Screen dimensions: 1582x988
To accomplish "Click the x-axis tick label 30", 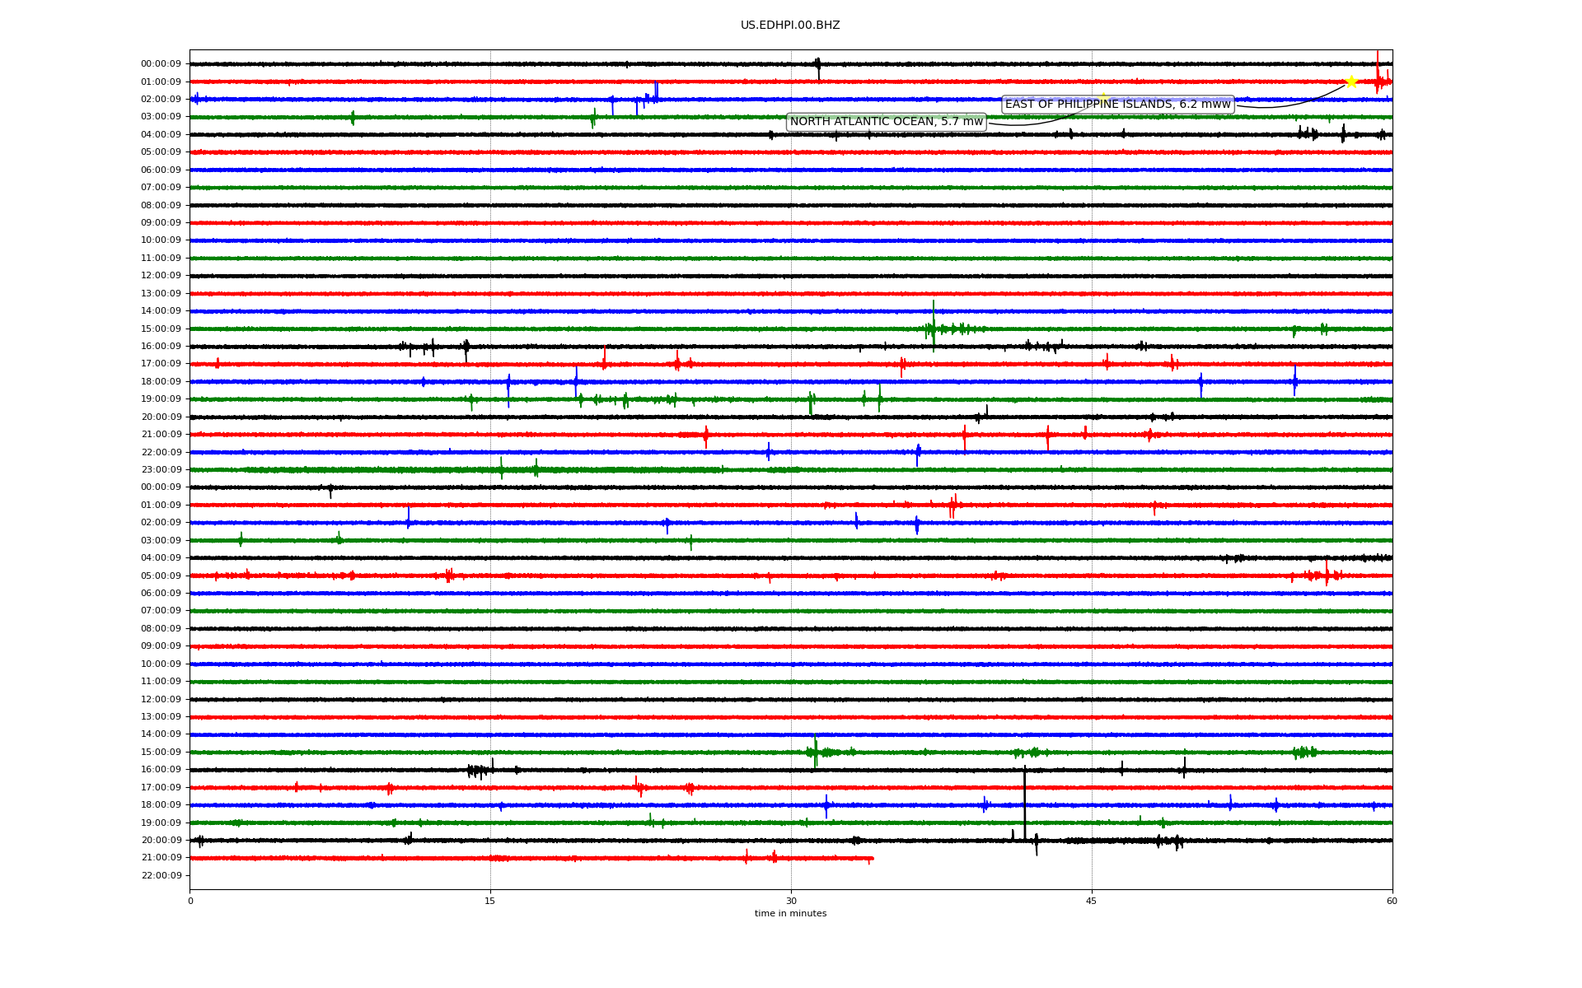I will click(791, 901).
